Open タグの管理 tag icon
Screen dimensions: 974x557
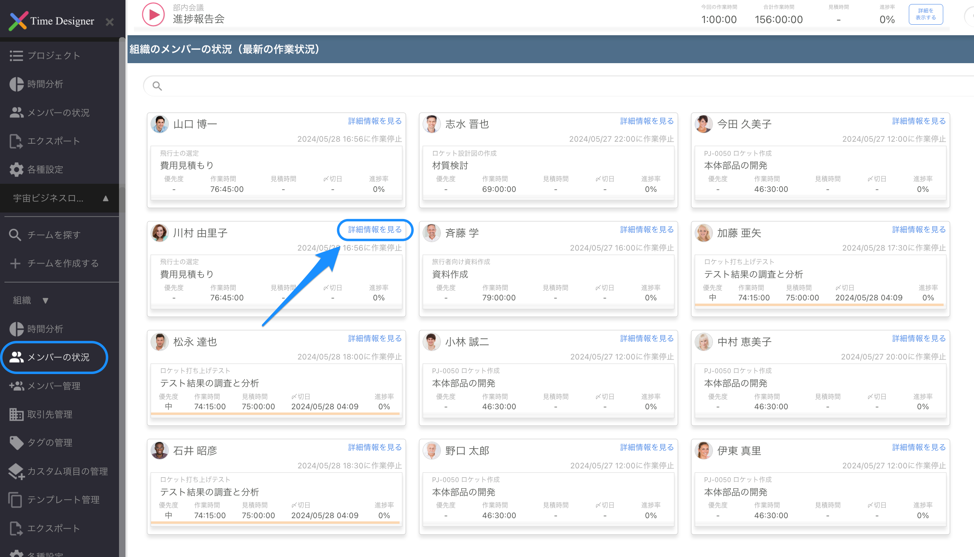coord(16,443)
